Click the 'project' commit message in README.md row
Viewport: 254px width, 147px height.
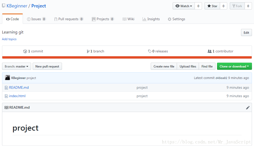tap(142, 87)
